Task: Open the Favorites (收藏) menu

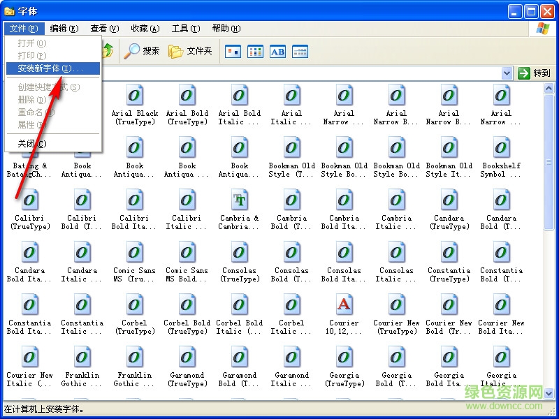Action: click(145, 29)
